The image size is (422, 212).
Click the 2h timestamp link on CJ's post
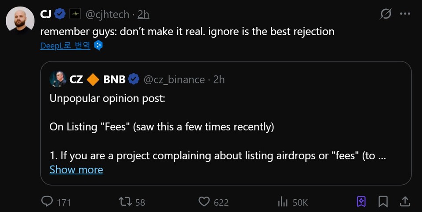coord(143,14)
